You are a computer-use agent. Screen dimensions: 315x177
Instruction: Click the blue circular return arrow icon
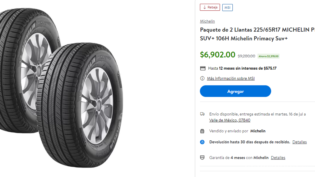point(203,142)
